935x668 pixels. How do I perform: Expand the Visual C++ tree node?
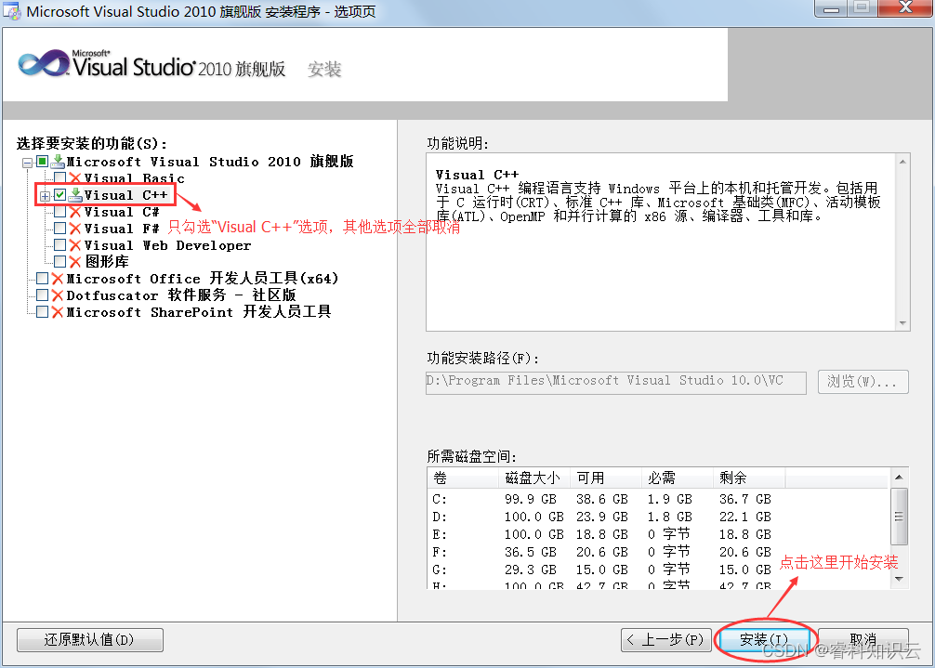pos(45,195)
